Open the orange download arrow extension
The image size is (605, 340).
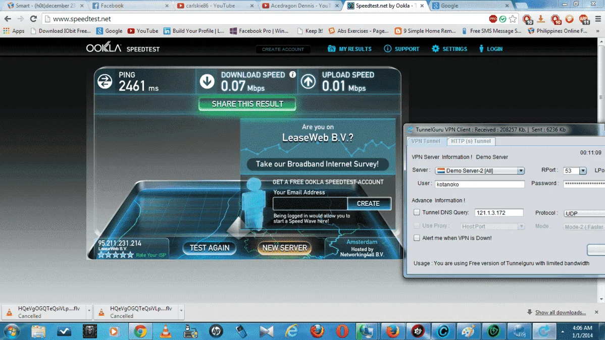(541, 19)
